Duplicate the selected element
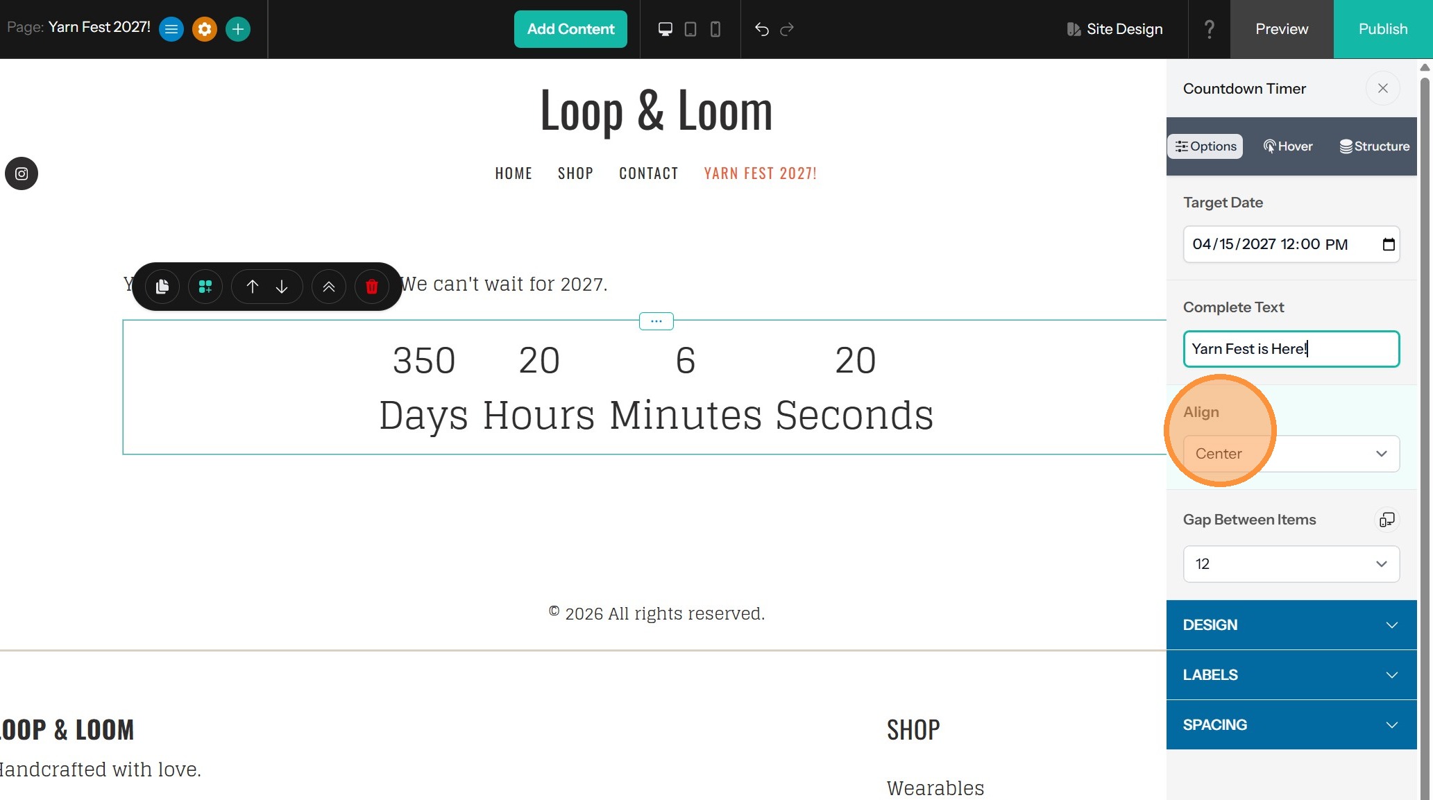Viewport: 1433px width, 800px height. pyautogui.click(x=162, y=287)
